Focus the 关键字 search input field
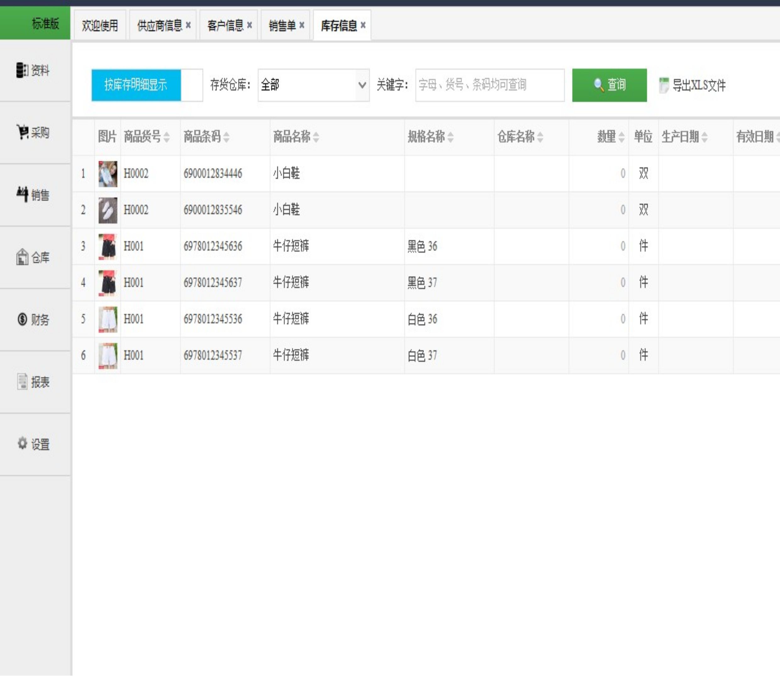 (x=490, y=85)
